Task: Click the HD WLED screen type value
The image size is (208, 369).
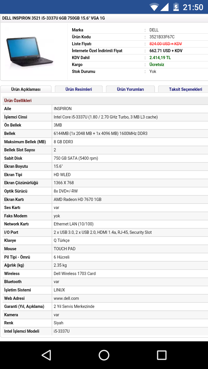Action: 62,175
